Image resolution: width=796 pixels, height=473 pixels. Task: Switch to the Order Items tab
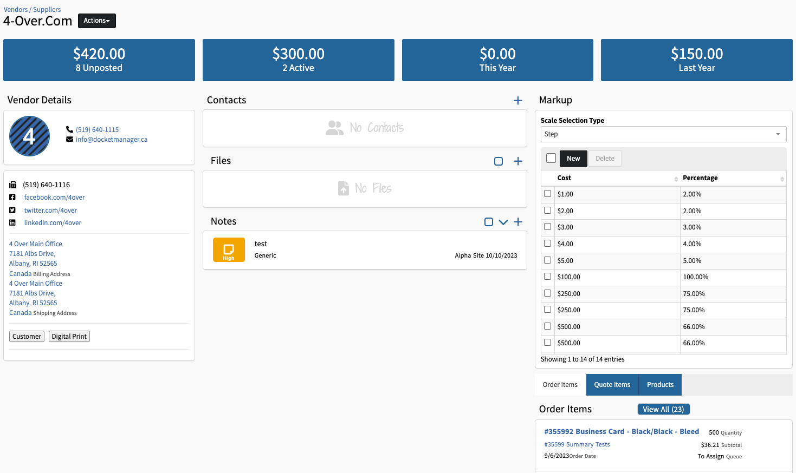560,385
